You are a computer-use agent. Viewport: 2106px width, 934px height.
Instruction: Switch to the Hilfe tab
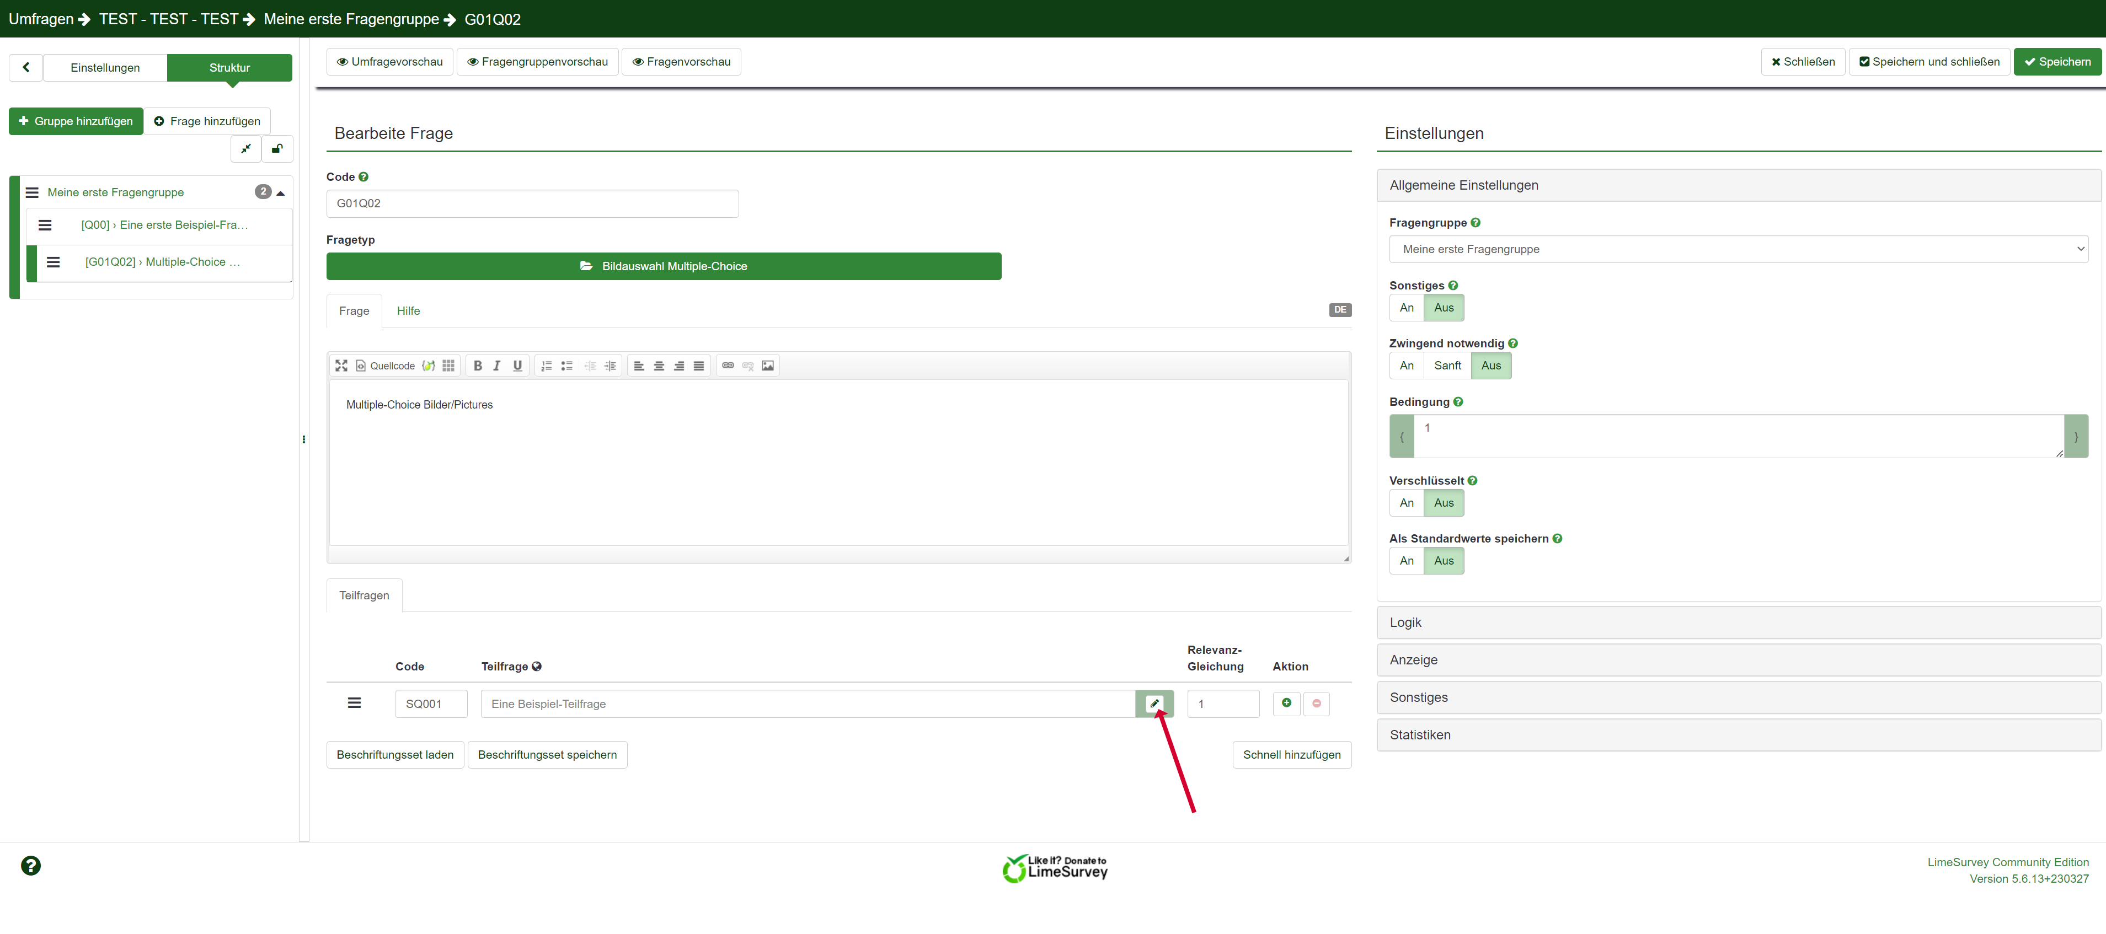click(408, 310)
